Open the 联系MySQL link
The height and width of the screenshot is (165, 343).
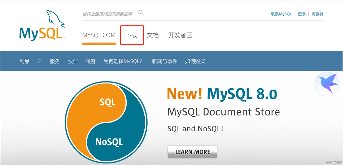point(281,14)
